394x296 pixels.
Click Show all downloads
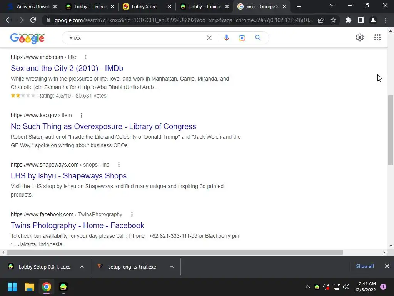coord(365,266)
